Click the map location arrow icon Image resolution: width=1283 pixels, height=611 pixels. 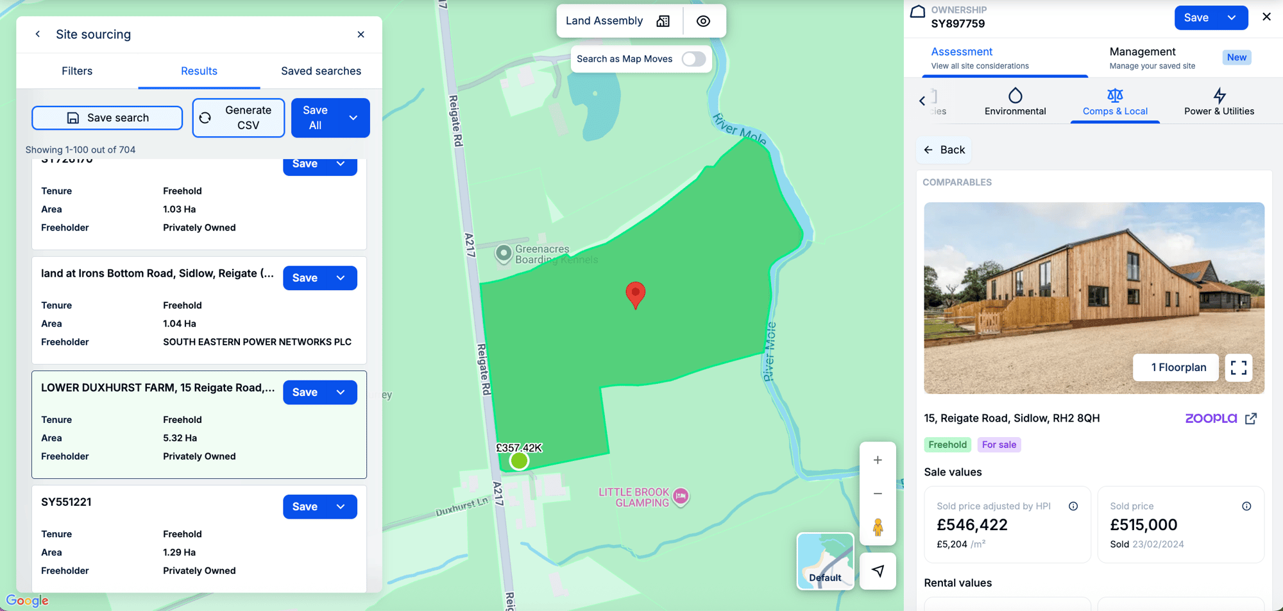pos(878,571)
